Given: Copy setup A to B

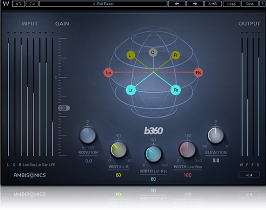Looking at the screenshot, I should [x=213, y=4].
